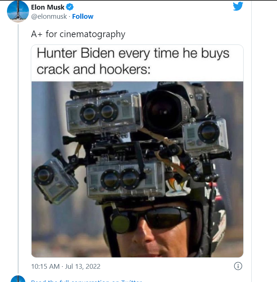Click the 'A+ for cinematography' tweet text
Viewport: 277px width, 282px height.
[x=78, y=34]
